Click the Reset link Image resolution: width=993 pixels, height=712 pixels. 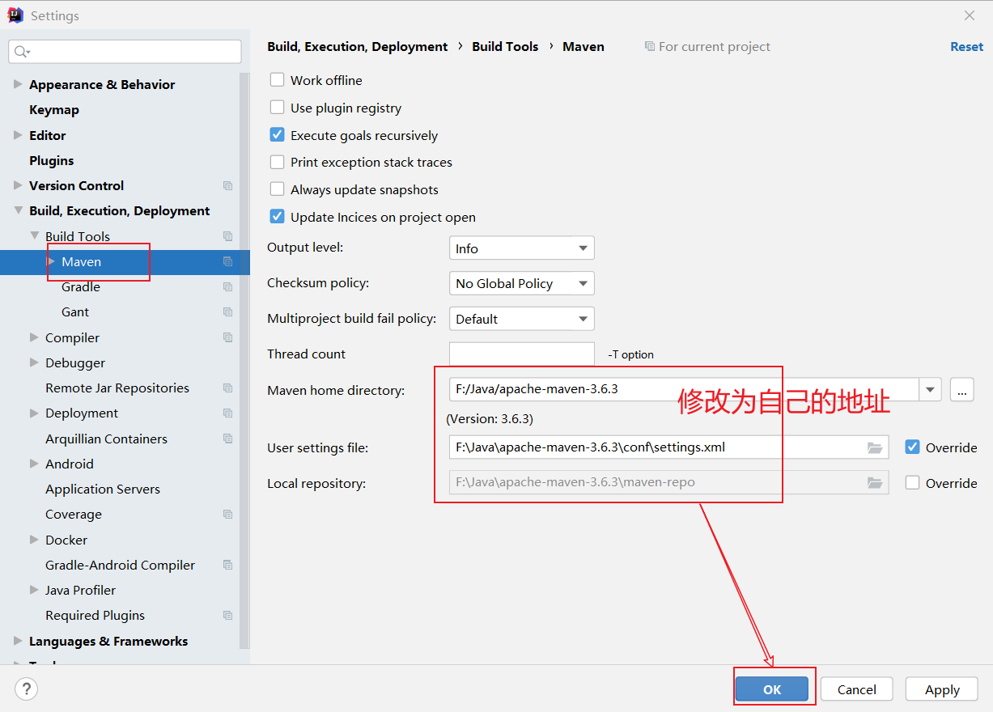point(966,47)
